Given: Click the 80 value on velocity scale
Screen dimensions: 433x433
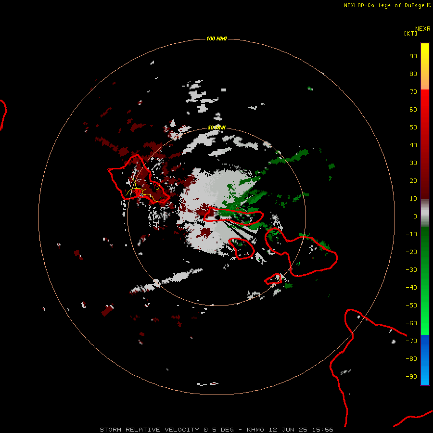Looking at the screenshot, I should pos(413,74).
